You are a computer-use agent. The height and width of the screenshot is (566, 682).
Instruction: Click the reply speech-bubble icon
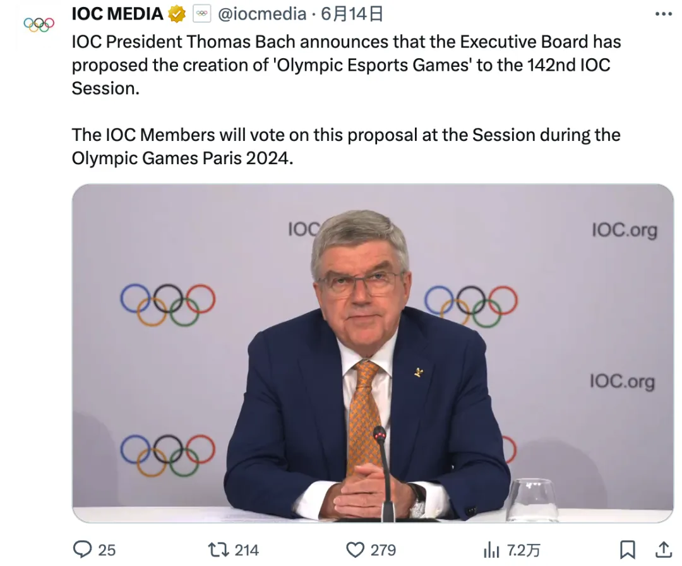click(x=82, y=550)
